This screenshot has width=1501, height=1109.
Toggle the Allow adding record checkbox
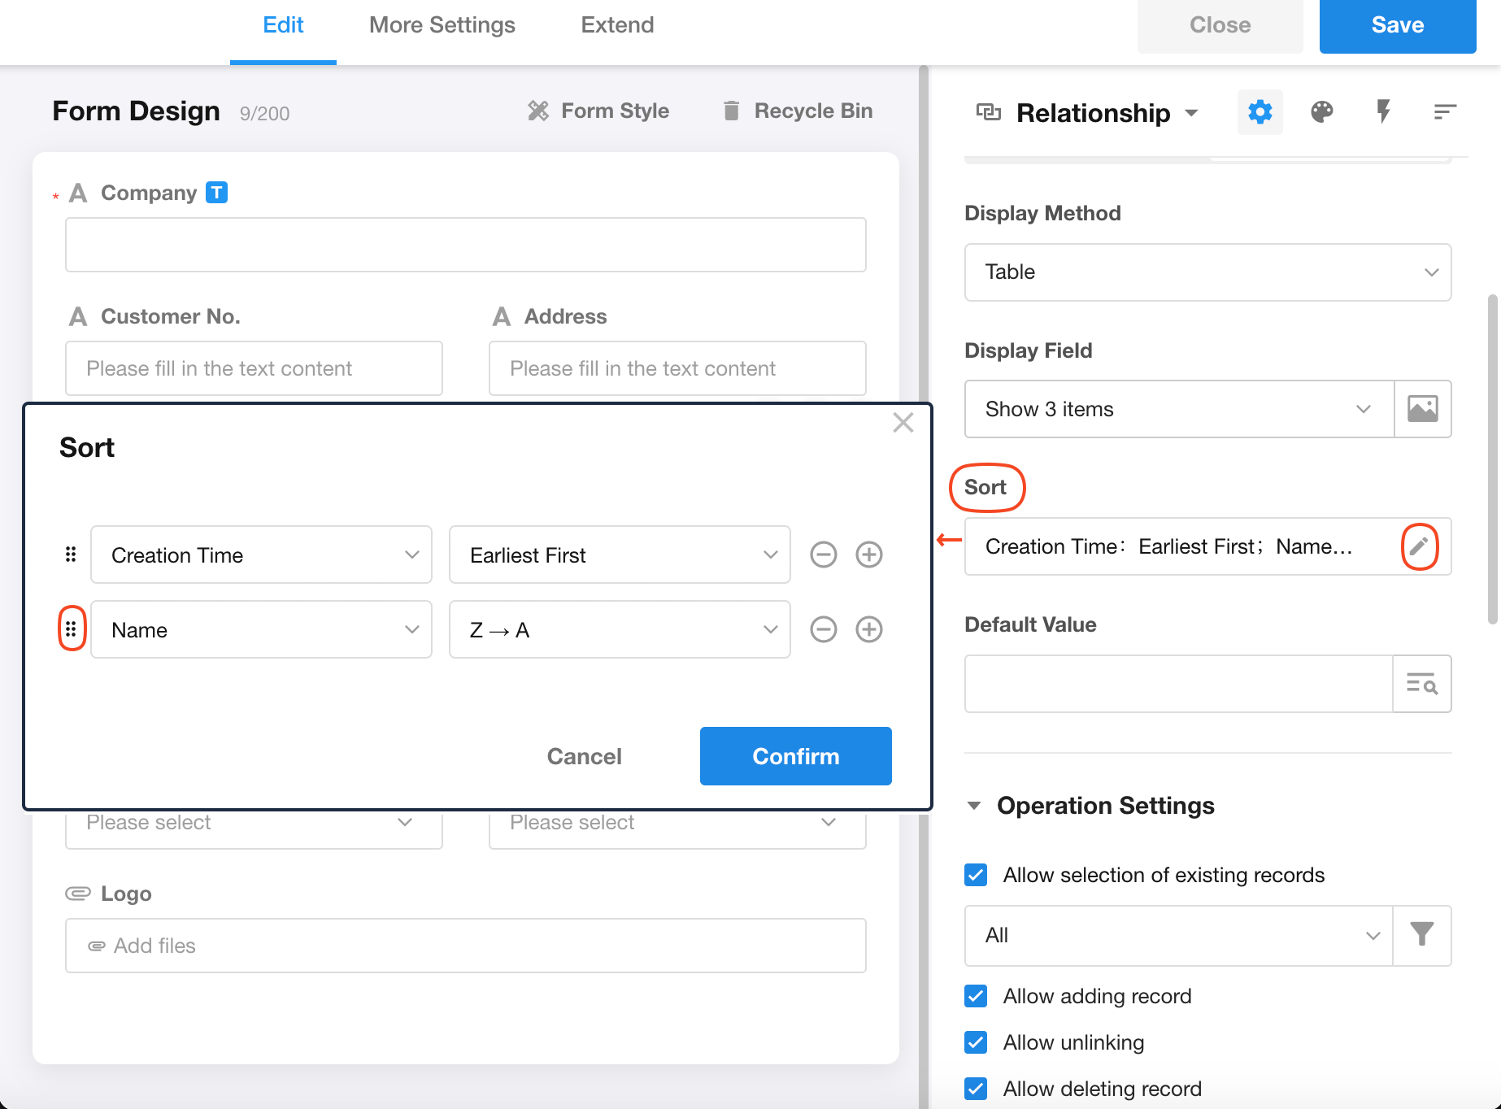coord(976,996)
